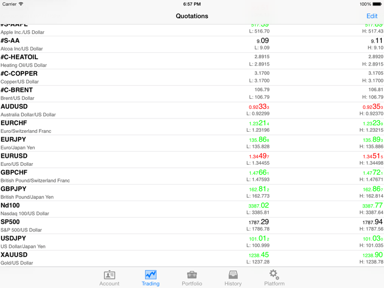Select the Trading chart icon
Image resolution: width=384 pixels, height=288 pixels.
click(x=150, y=275)
